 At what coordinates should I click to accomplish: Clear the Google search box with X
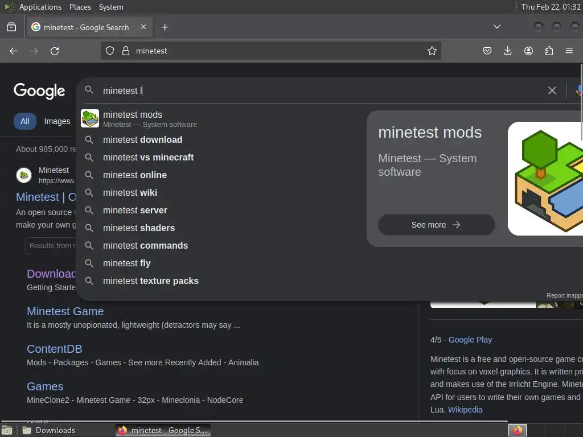click(x=552, y=90)
